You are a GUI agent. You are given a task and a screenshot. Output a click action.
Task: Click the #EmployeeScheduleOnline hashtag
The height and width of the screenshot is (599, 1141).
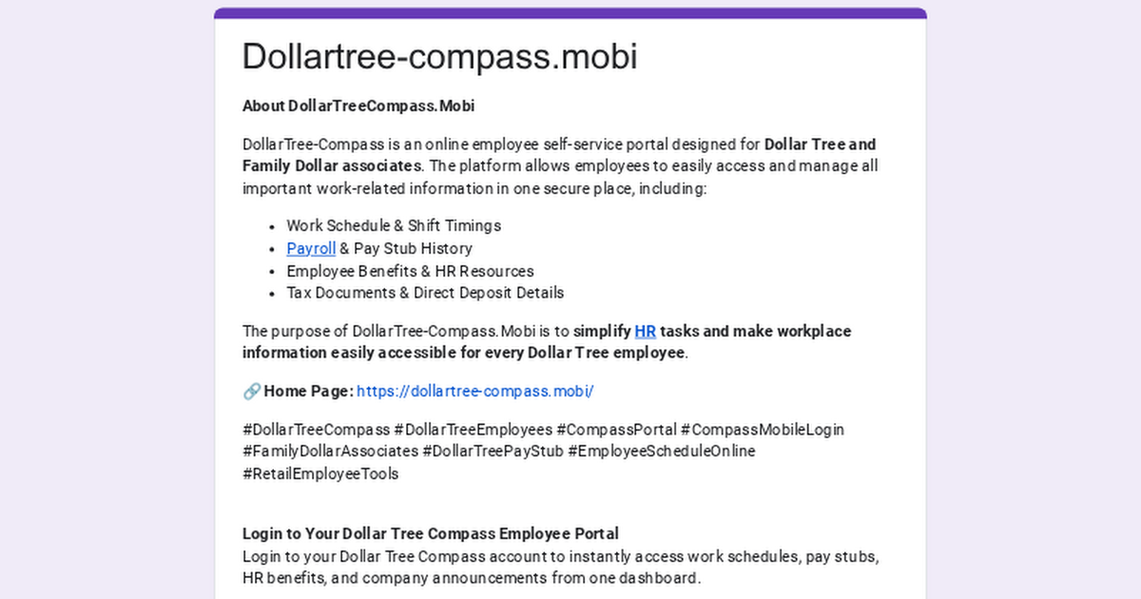click(662, 451)
